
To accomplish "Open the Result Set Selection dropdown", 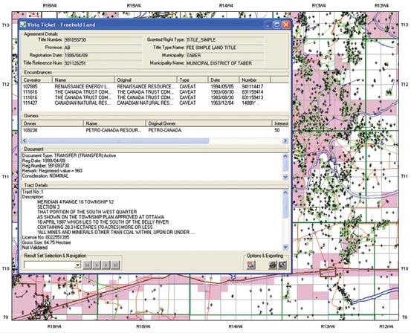I will 77,265.
